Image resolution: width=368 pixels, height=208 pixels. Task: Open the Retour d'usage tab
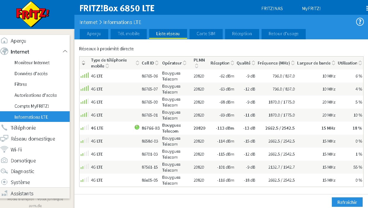pos(283,34)
